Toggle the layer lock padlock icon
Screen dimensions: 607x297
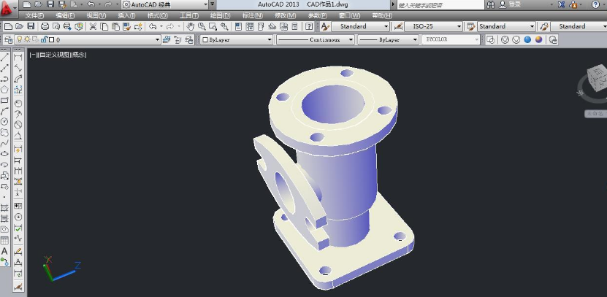coord(44,39)
